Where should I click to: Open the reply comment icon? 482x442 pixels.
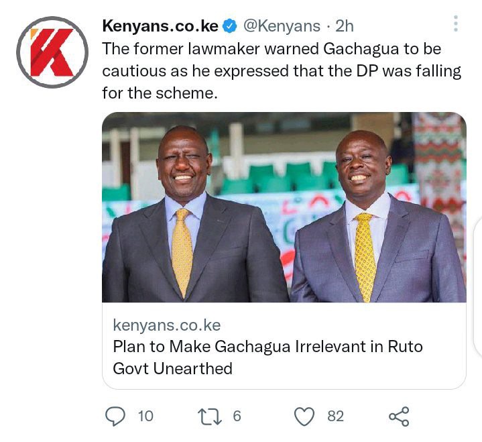115,416
